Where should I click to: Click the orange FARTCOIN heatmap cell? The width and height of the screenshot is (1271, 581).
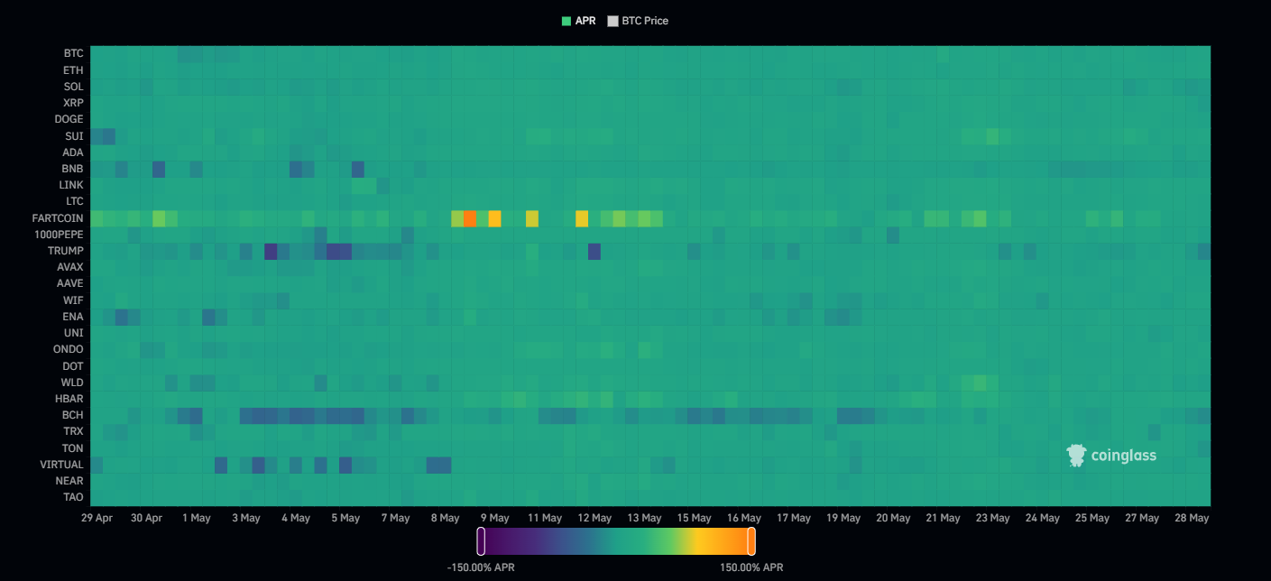[x=470, y=218]
